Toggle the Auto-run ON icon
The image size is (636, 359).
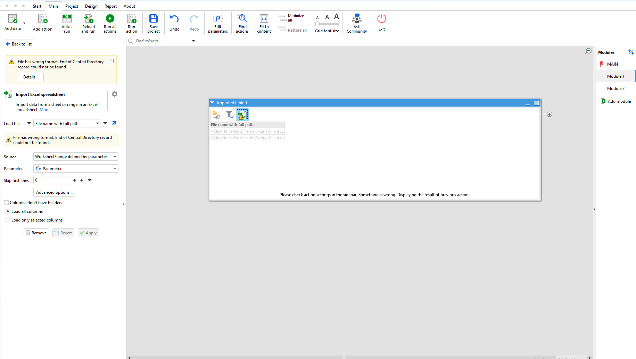pyautogui.click(x=67, y=19)
